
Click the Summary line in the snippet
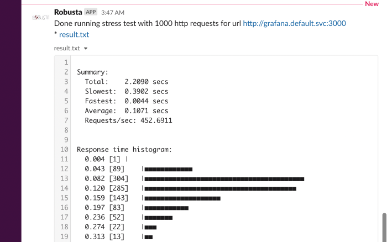92,72
